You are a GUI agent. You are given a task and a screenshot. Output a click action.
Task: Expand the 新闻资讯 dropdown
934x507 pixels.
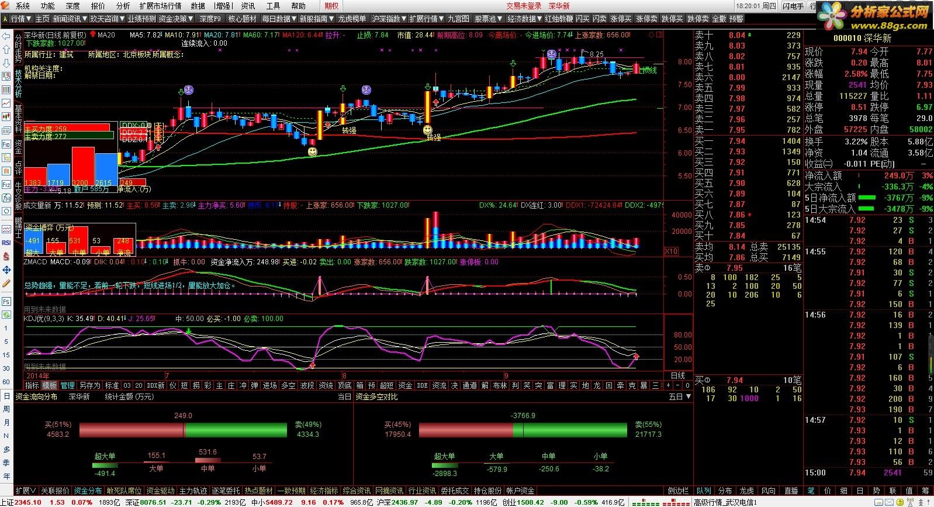69,19
